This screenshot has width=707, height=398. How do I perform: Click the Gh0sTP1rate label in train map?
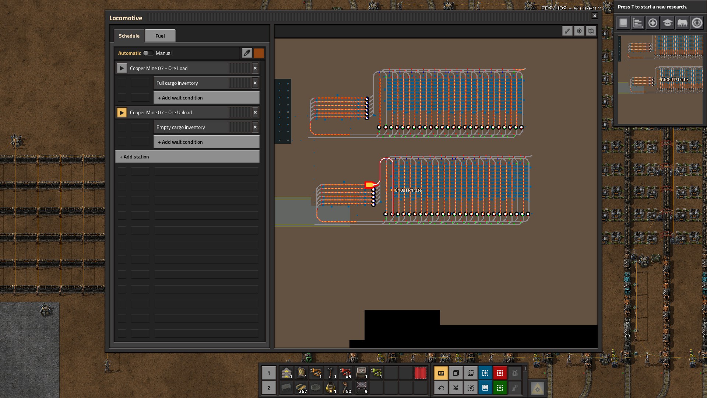(408, 190)
